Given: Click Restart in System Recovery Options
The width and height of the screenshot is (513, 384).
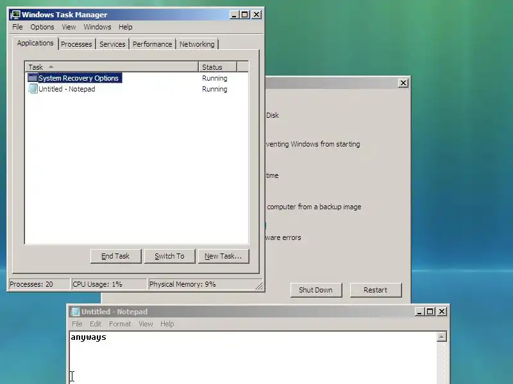Looking at the screenshot, I should click(376, 290).
